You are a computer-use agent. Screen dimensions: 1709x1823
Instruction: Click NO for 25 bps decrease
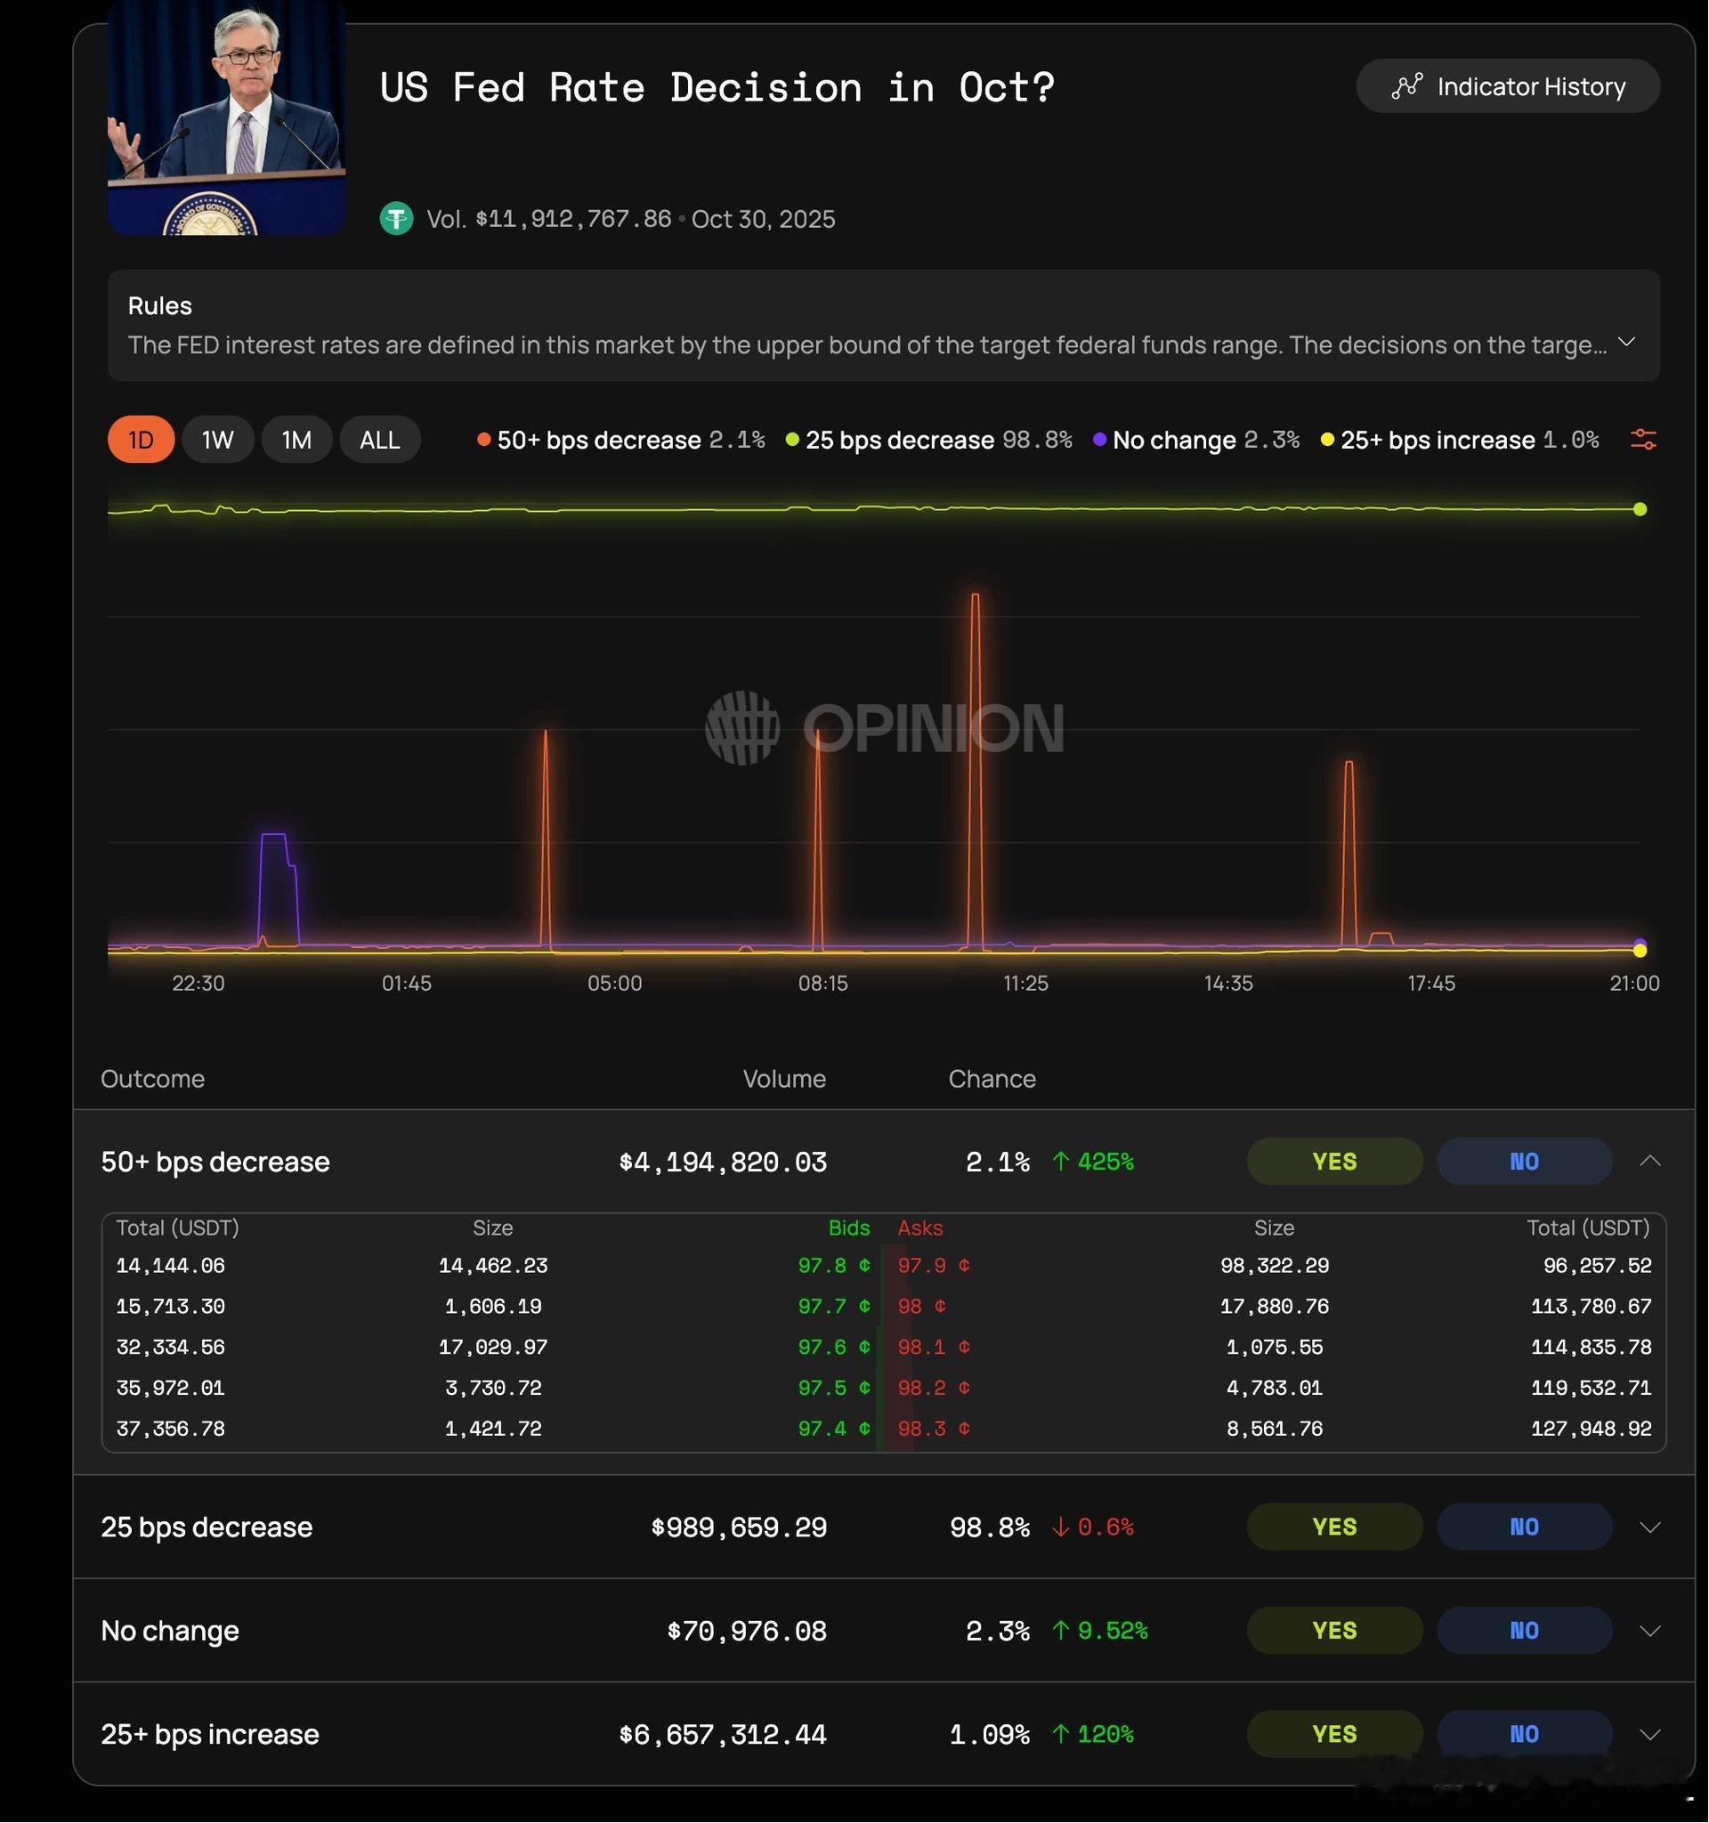point(1524,1527)
